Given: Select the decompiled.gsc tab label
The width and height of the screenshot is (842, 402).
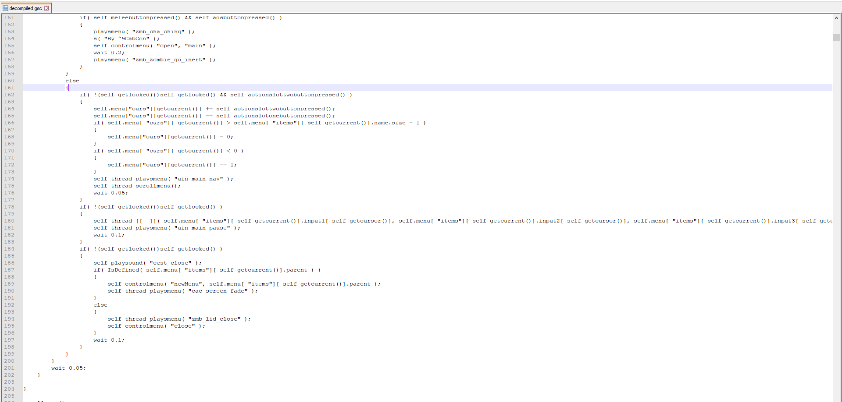Looking at the screenshot, I should (25, 8).
